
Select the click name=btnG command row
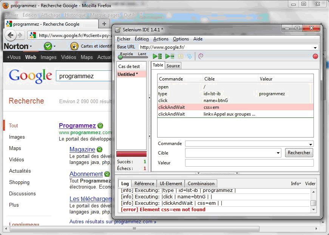[x=235, y=100]
